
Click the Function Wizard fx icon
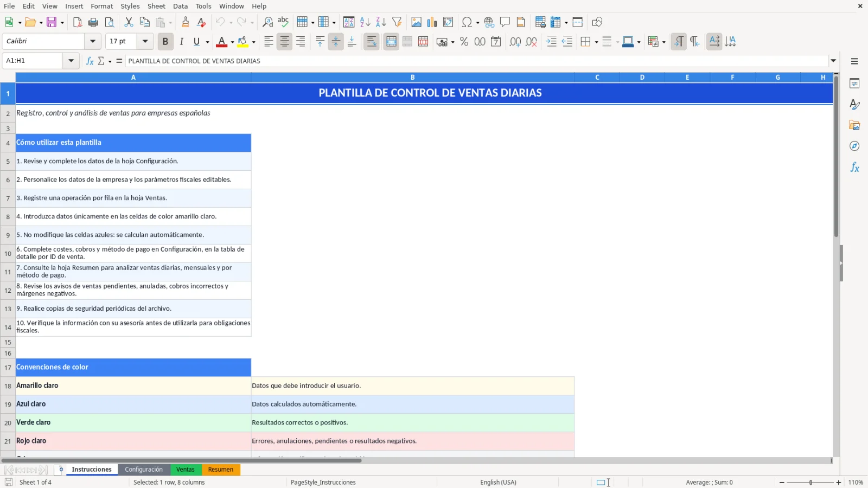click(x=90, y=61)
